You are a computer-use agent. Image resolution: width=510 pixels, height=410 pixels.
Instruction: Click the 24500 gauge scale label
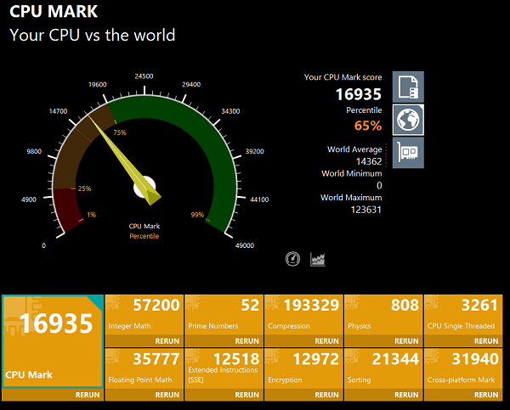point(144,76)
